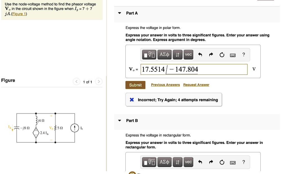Select the vec icon in Part B toolbar
The image size is (288, 174).
pos(188,162)
